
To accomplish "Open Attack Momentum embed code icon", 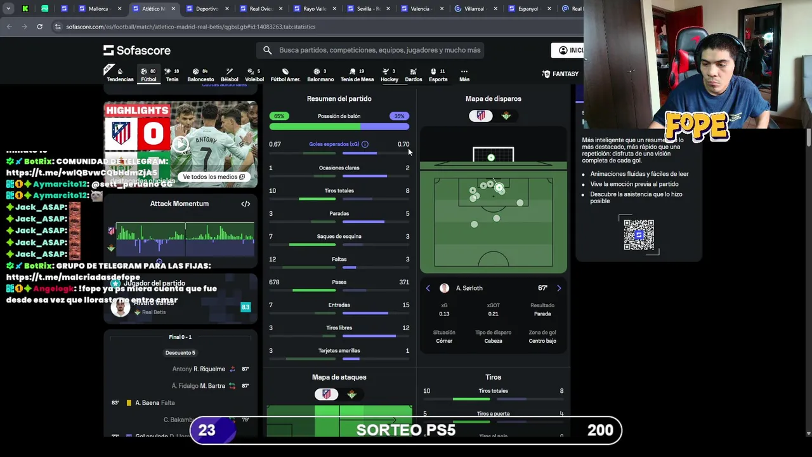I will [x=246, y=204].
